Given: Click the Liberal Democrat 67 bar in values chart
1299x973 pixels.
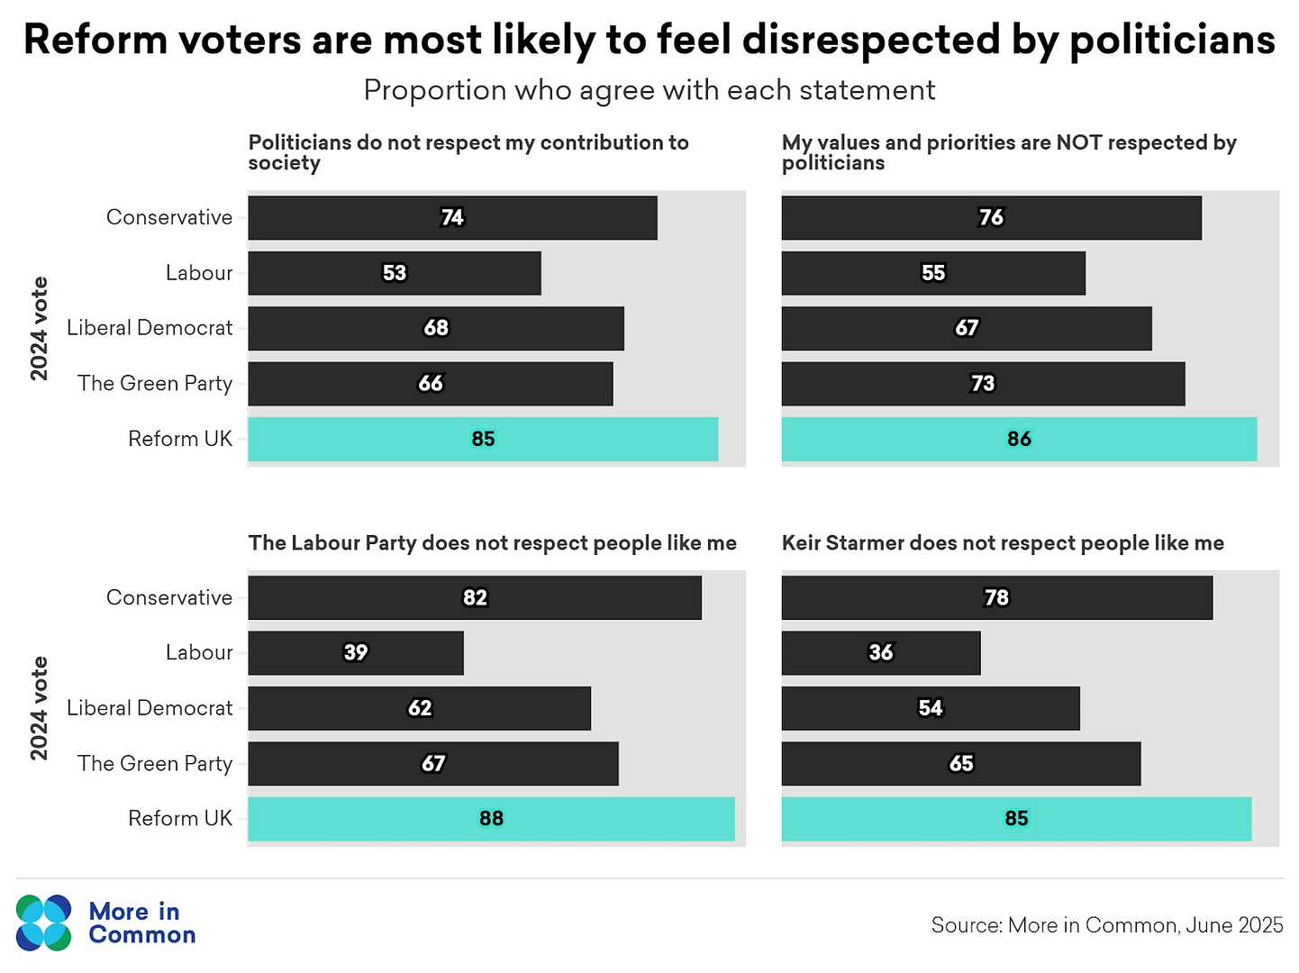Looking at the screenshot, I should [966, 328].
